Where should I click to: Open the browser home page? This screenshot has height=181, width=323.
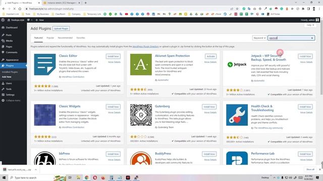[x=20, y=9]
